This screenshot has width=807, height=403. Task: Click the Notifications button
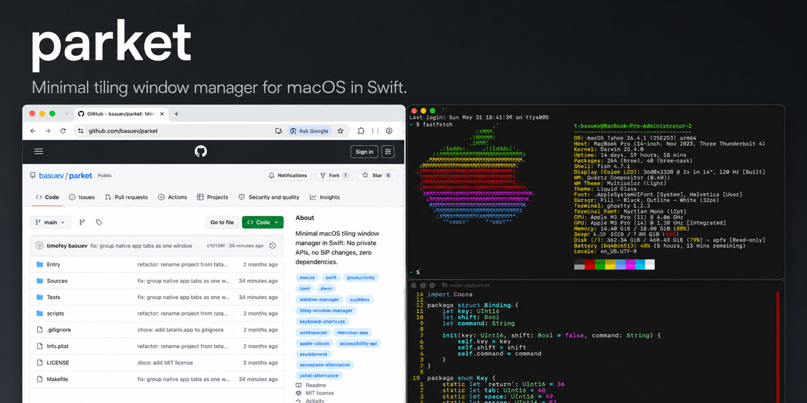287,176
